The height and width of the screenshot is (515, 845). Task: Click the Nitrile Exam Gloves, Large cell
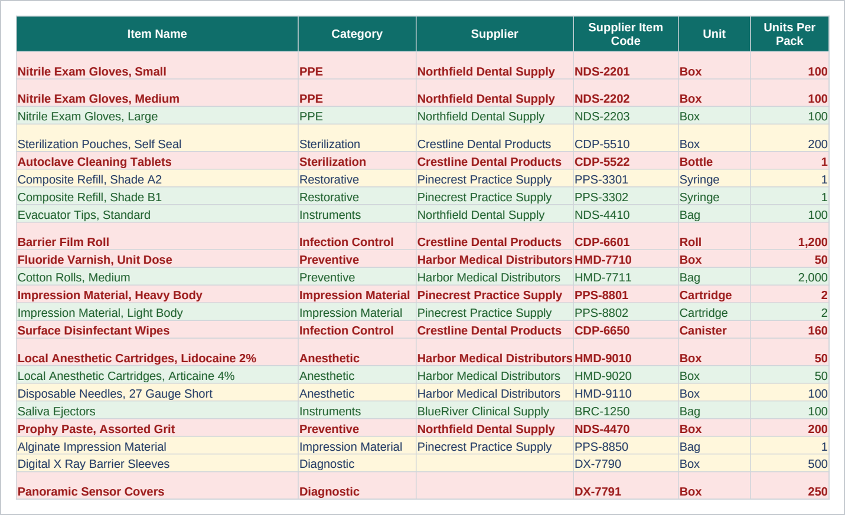(x=157, y=116)
